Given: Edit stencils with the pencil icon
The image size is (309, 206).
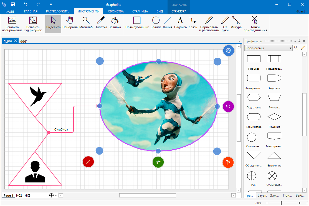Looking at the screenshot, I should [303, 48].
